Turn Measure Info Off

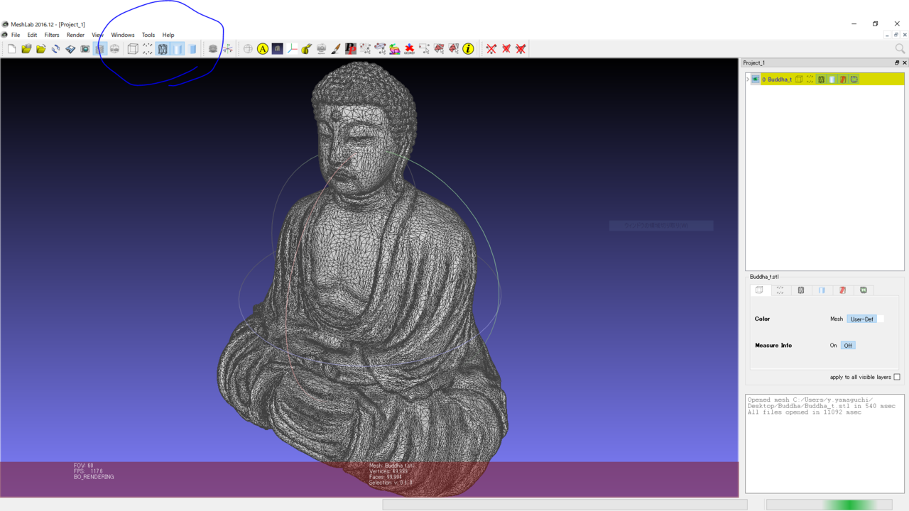tap(848, 346)
